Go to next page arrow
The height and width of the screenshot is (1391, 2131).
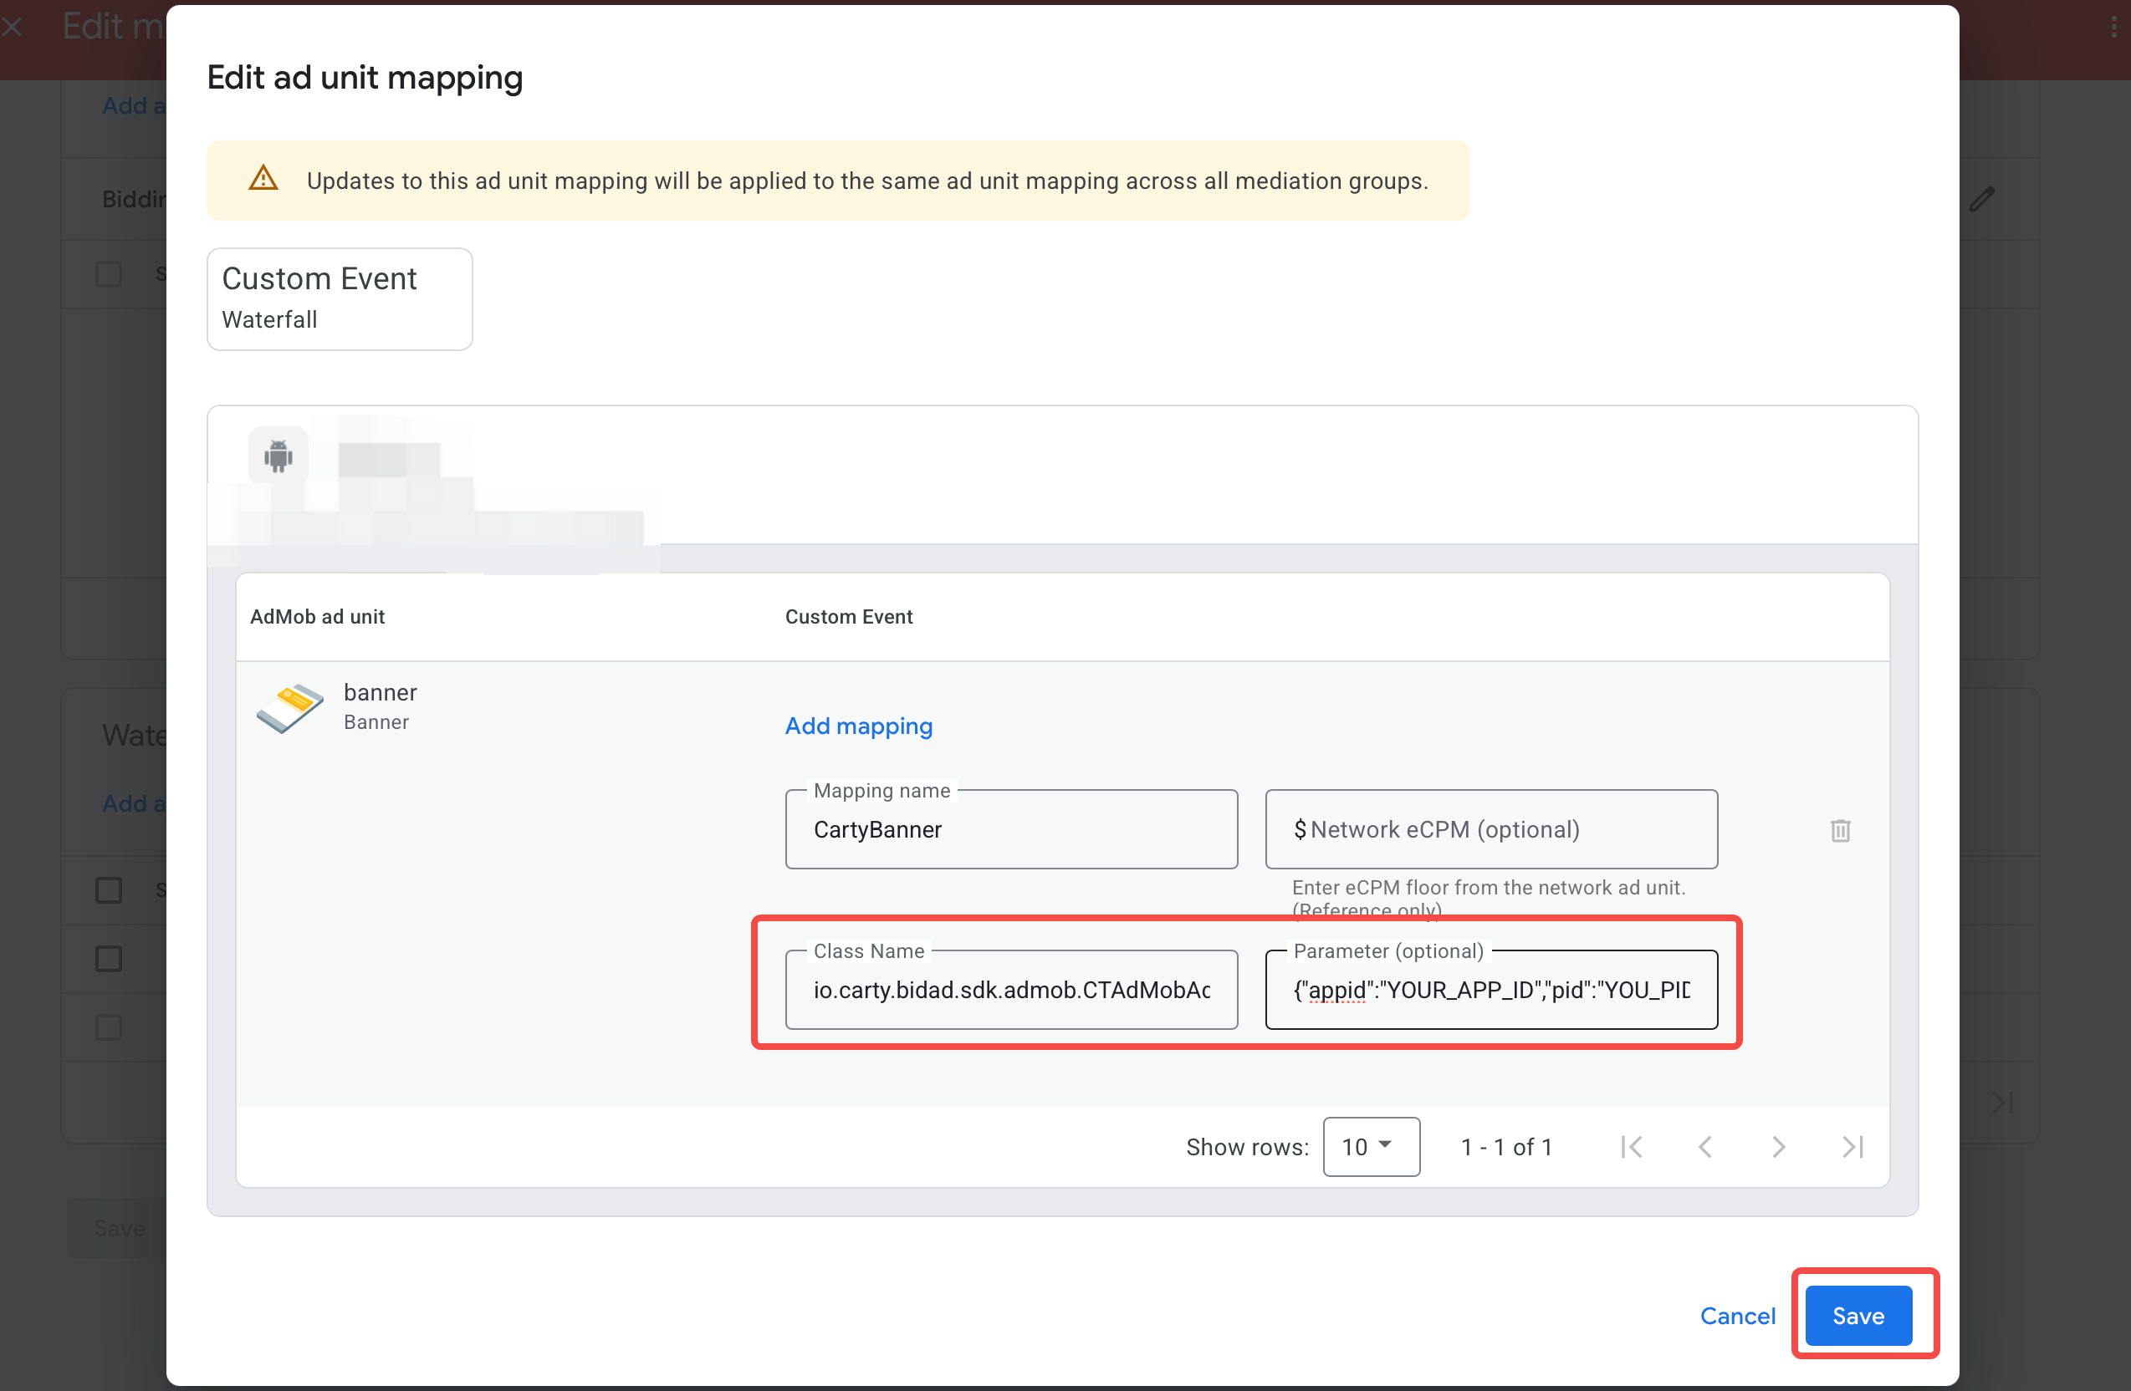click(1778, 1147)
